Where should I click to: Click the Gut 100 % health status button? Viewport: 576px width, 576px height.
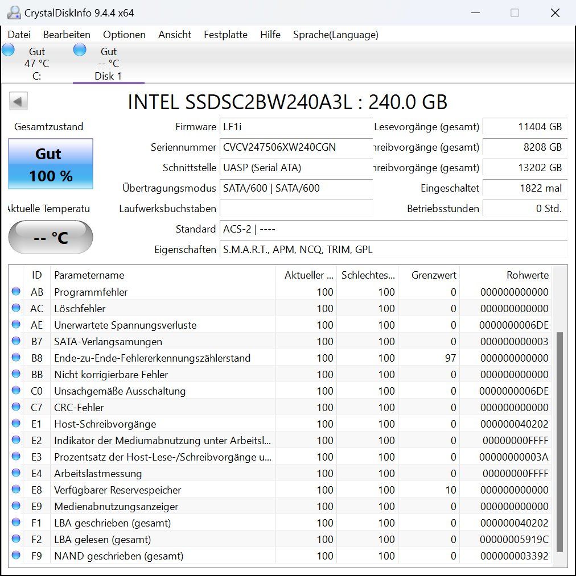tap(51, 164)
